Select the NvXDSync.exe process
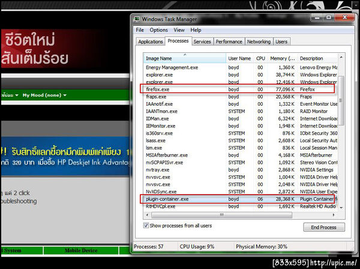The height and width of the screenshot is (269, 360). (241, 192)
